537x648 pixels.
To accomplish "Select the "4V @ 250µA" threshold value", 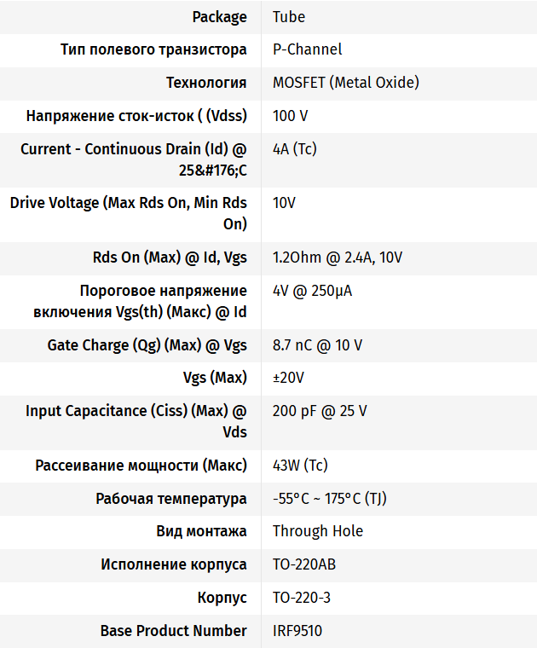I will 312,291.
